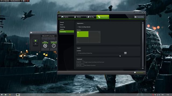The height and width of the screenshot is (96, 172).
Task: Toggle the ShadowPlay power switch
Action: [x=35, y=42]
